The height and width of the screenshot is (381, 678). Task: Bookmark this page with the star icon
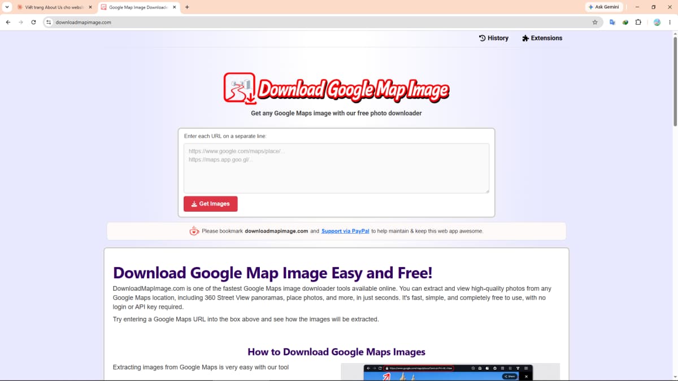pyautogui.click(x=595, y=22)
